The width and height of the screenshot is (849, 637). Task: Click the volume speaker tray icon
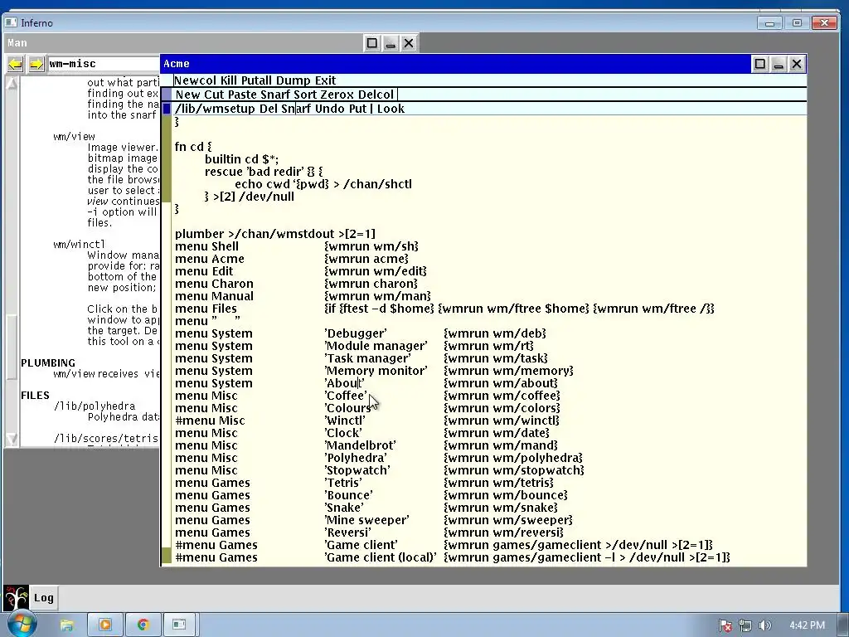(764, 625)
